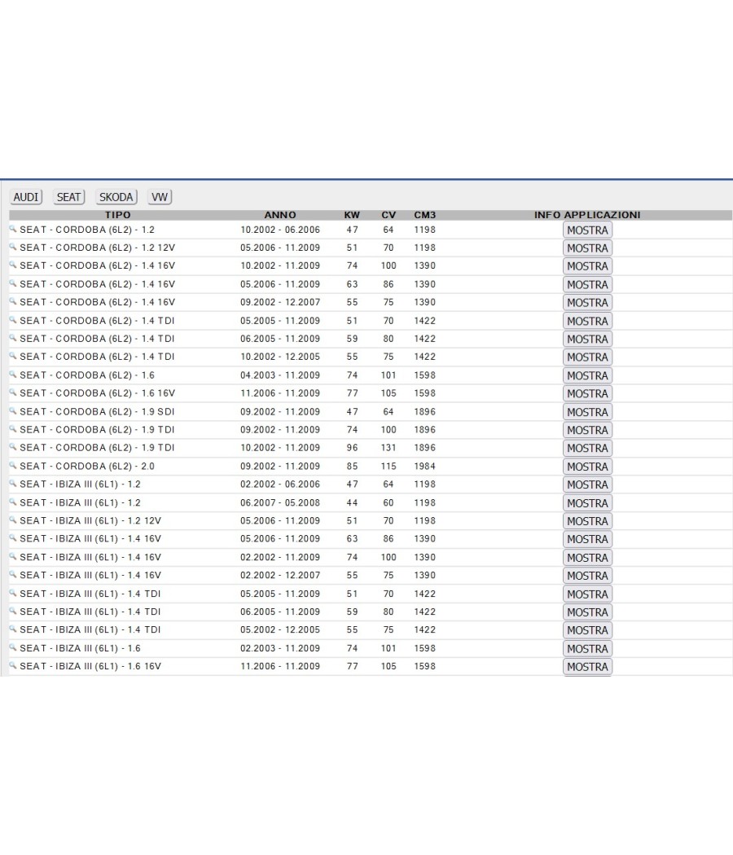Click the date range '10.2002 - 06.2006'
The width and height of the screenshot is (733, 855).
pos(280,230)
